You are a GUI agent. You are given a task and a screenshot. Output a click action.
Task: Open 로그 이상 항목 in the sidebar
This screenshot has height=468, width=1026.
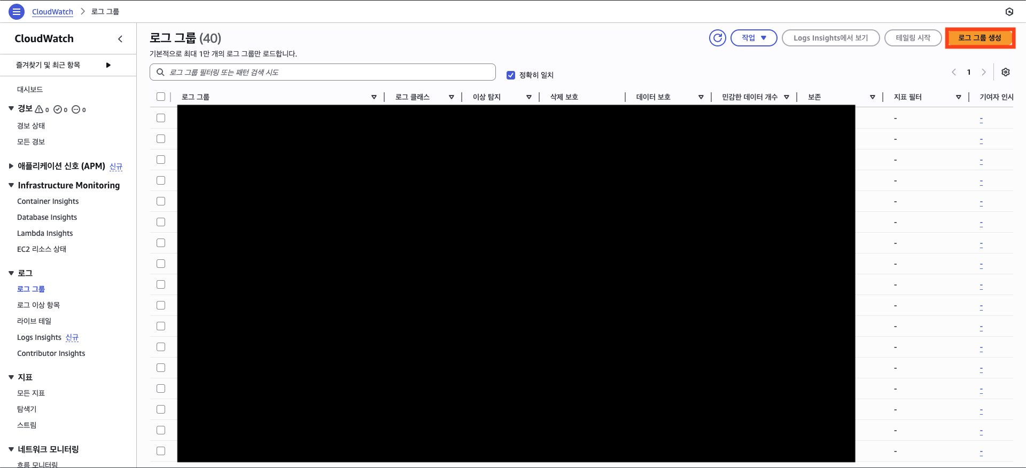pos(38,305)
